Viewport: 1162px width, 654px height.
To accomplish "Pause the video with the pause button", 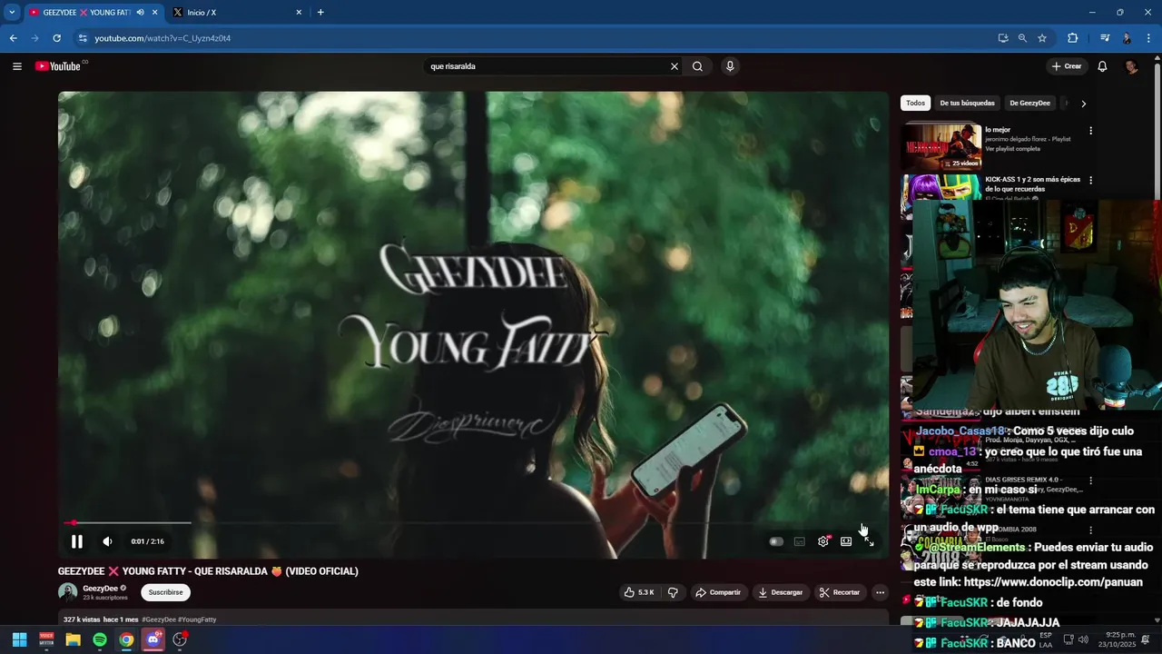I will 77,541.
